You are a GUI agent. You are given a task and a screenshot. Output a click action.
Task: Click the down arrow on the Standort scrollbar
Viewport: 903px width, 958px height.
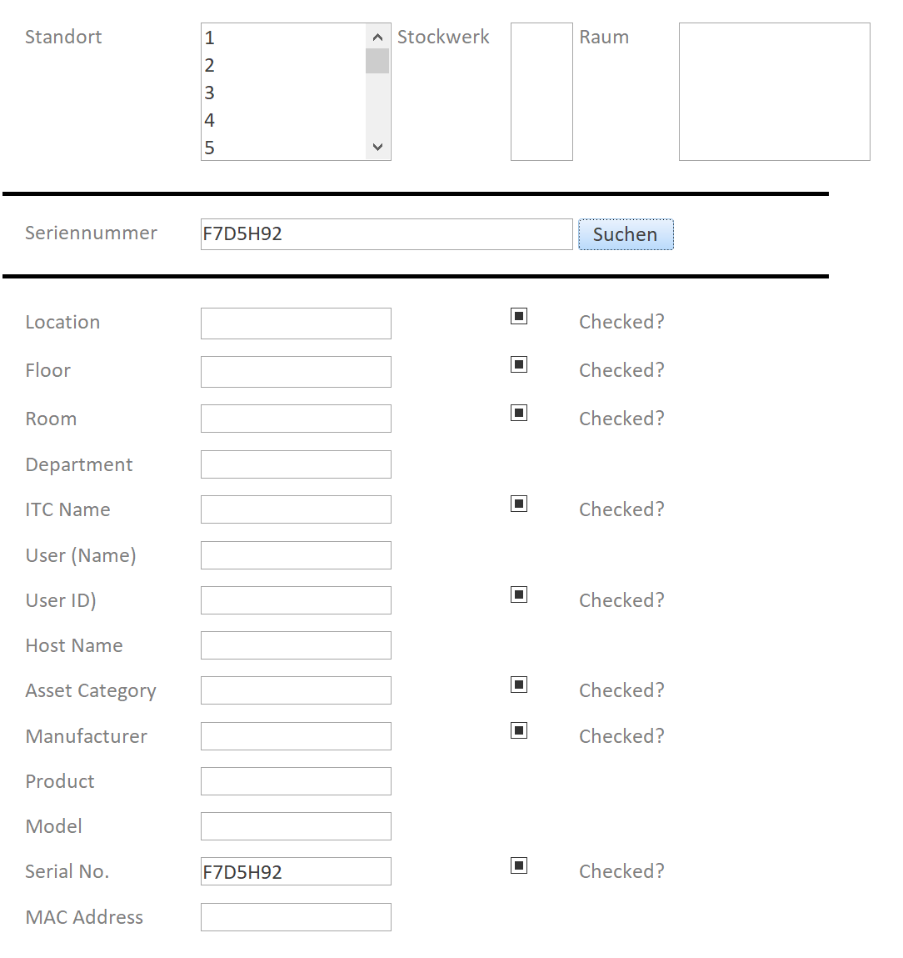377,146
